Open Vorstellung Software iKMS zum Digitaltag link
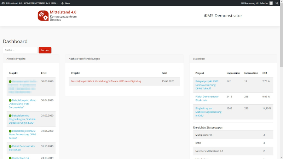Screen dimensions: 283x159 106,81
